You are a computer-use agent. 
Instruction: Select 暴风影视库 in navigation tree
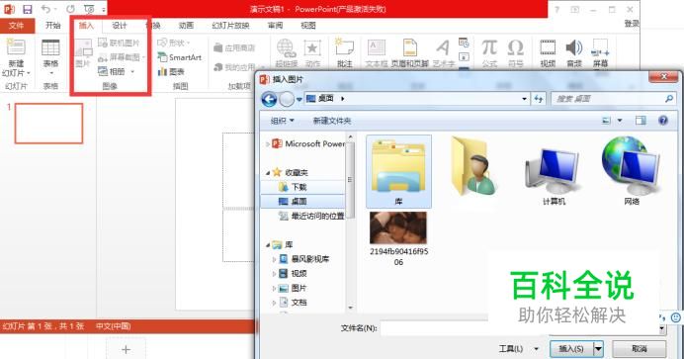click(304, 259)
